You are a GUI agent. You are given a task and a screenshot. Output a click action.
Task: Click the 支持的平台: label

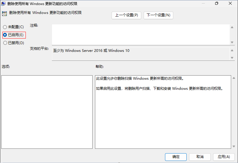(39, 49)
